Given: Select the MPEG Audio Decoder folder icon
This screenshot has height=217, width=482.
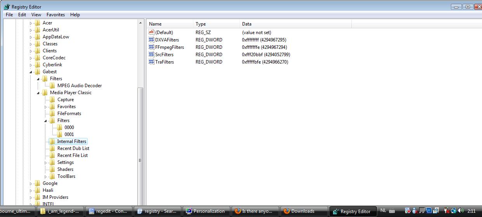Looking at the screenshot, I should pos(52,86).
